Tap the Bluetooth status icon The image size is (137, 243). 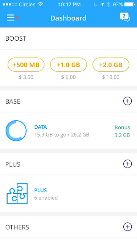tap(108, 4)
